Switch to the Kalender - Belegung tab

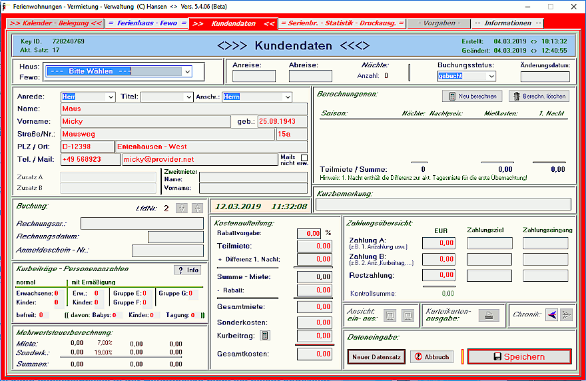point(57,23)
